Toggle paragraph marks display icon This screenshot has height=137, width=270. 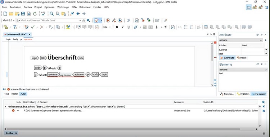click(x=166, y=27)
